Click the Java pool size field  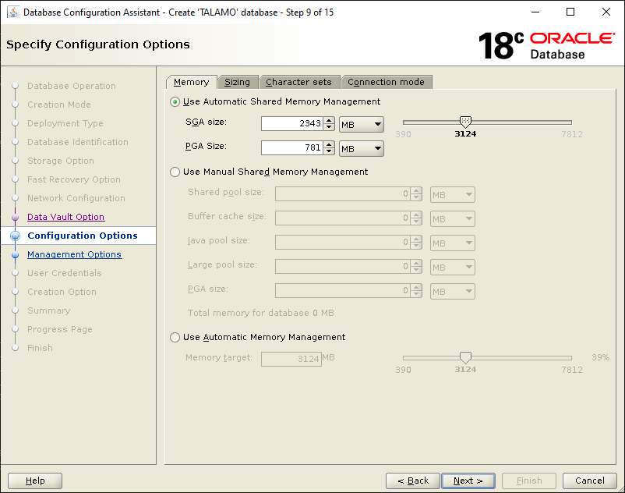(343, 242)
